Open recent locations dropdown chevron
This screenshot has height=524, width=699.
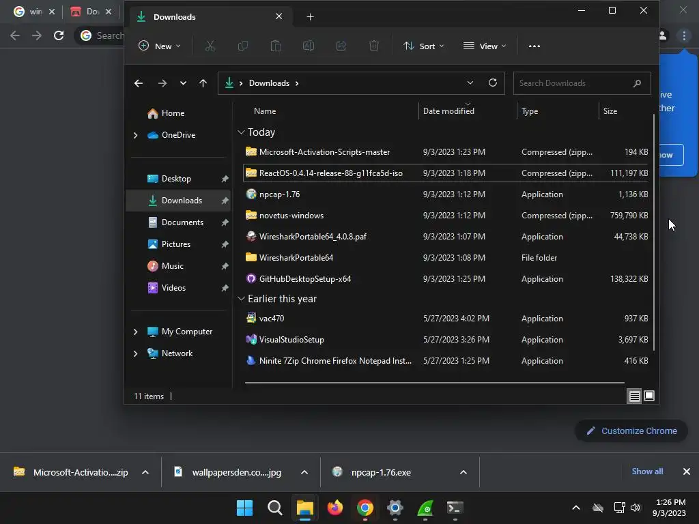pyautogui.click(x=183, y=83)
